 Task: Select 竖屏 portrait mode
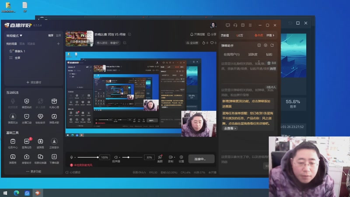(x=58, y=35)
